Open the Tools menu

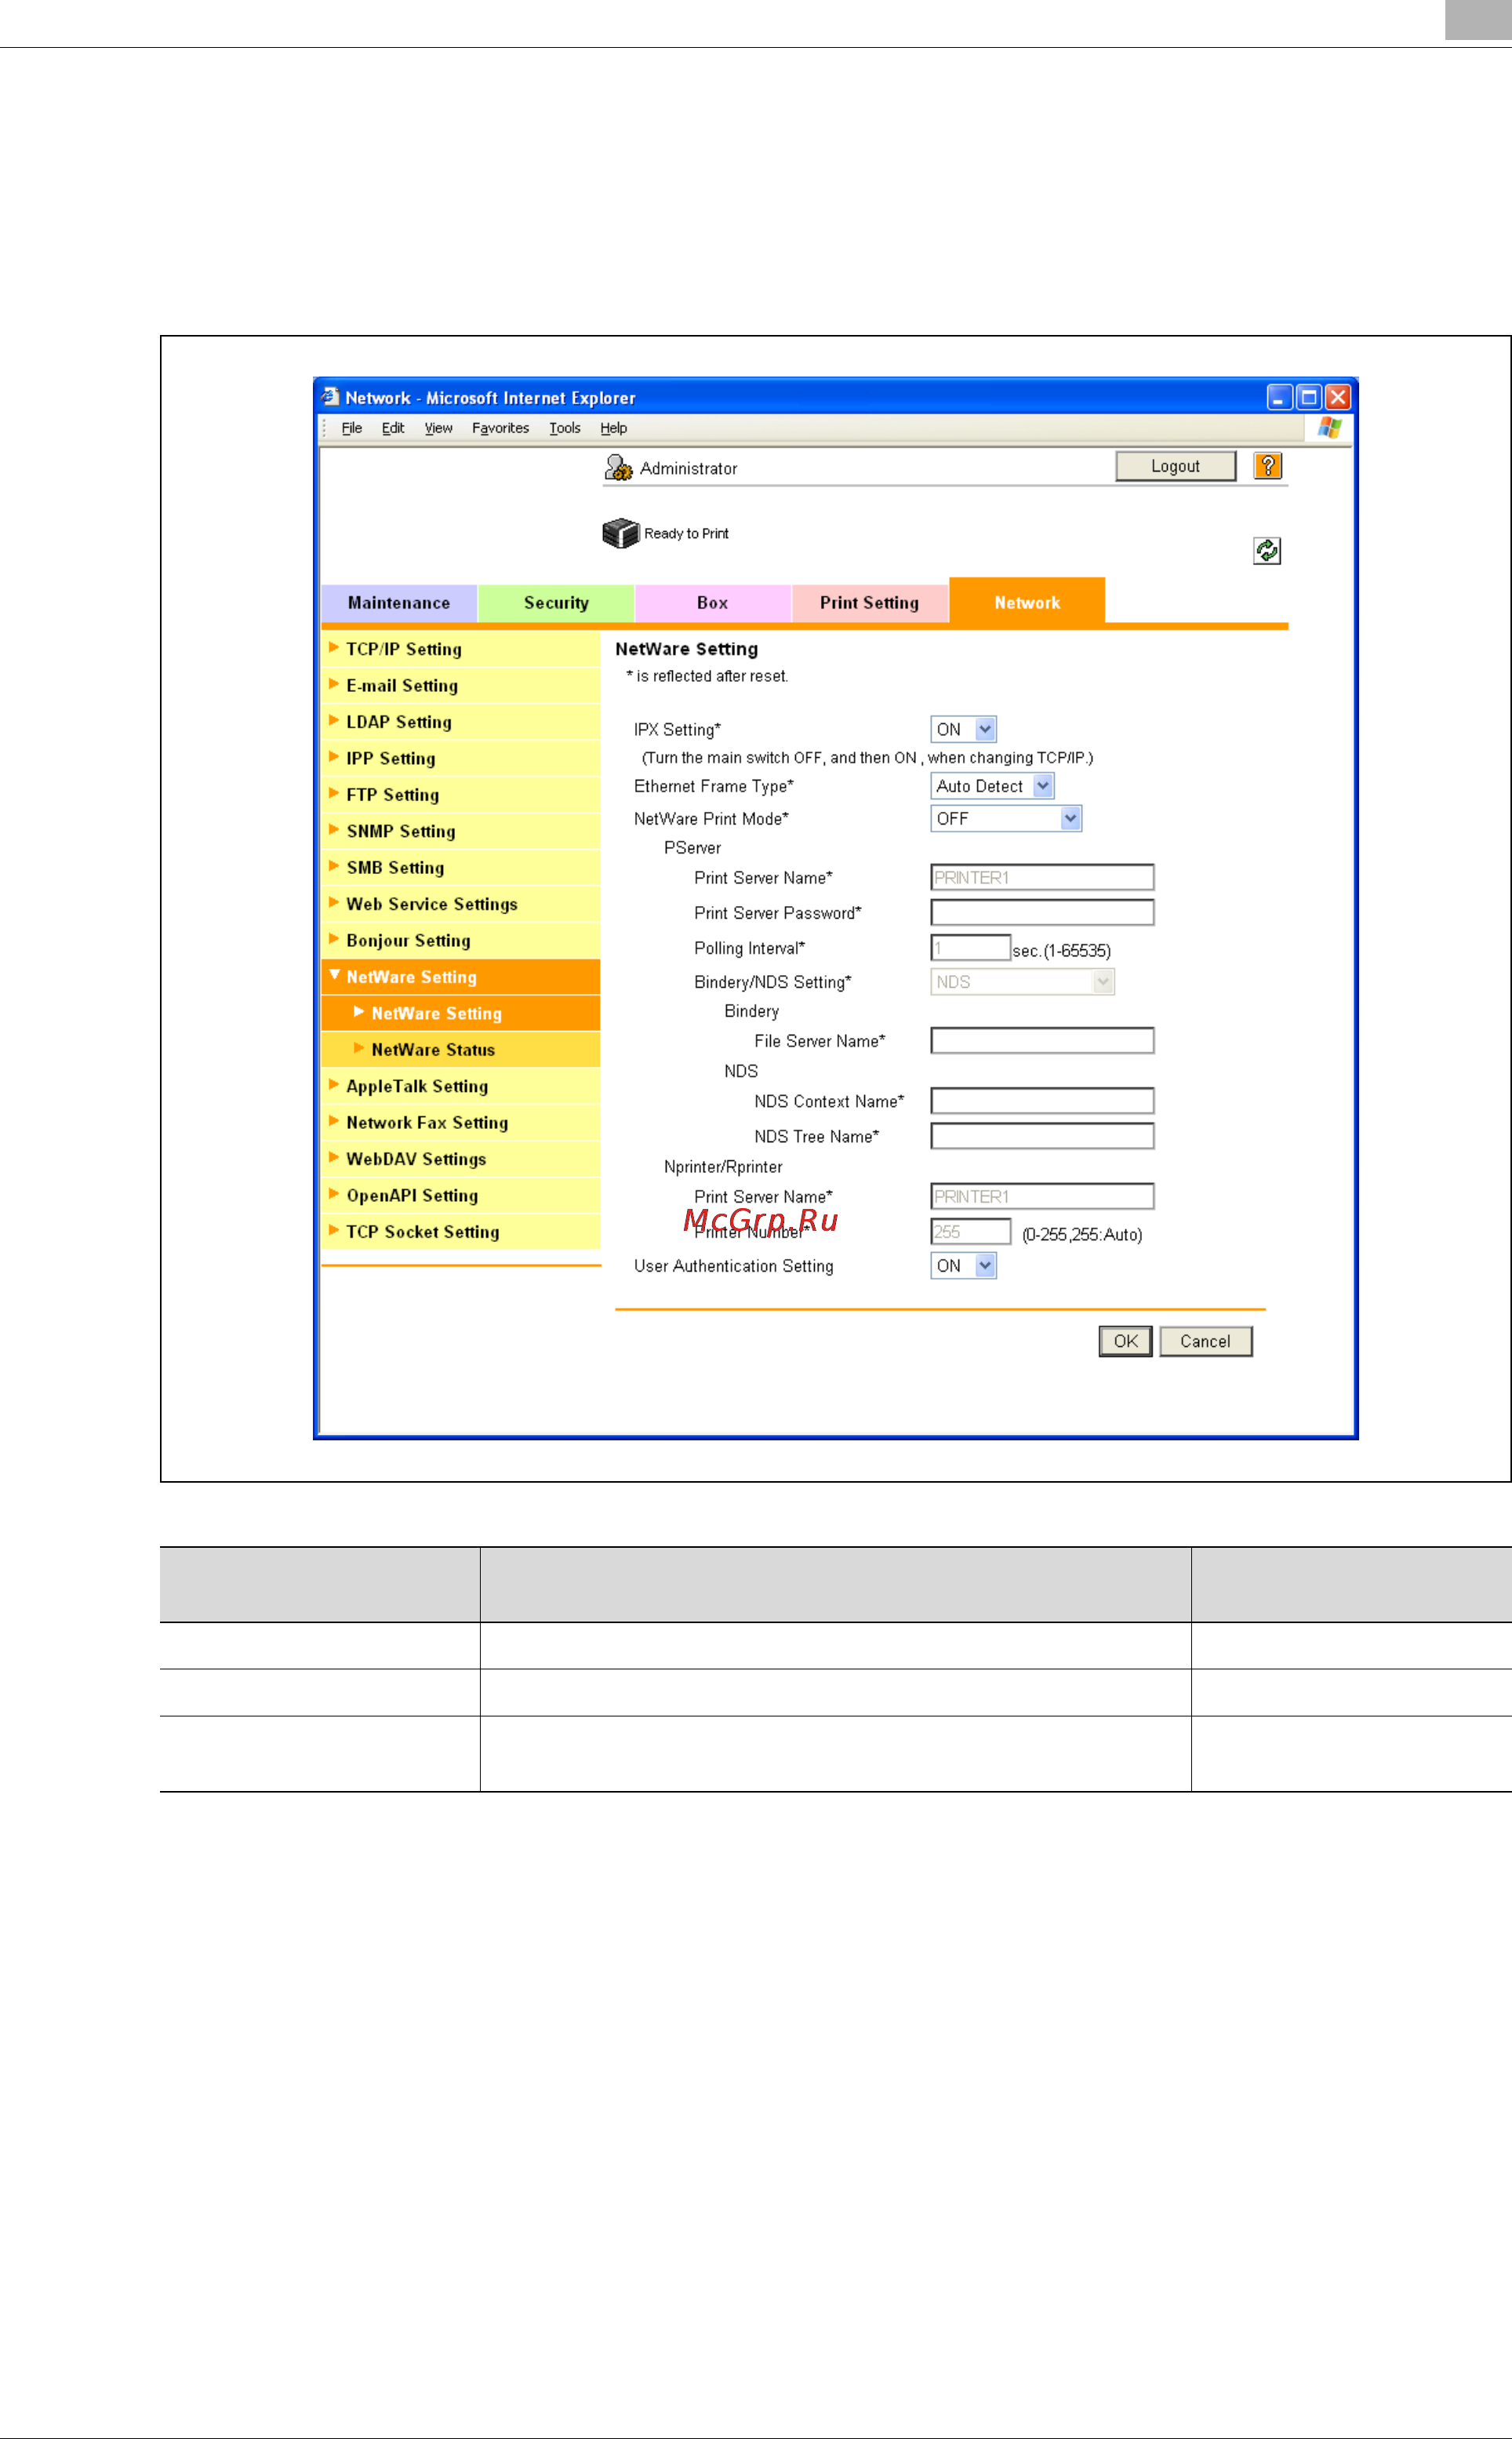(x=565, y=428)
